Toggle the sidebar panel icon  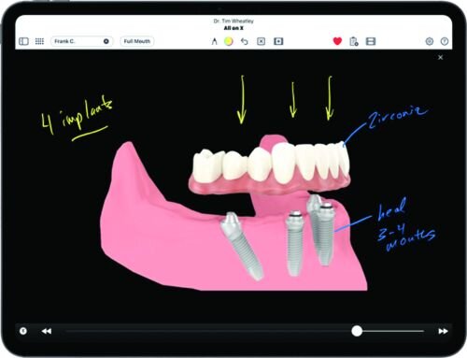tap(23, 41)
